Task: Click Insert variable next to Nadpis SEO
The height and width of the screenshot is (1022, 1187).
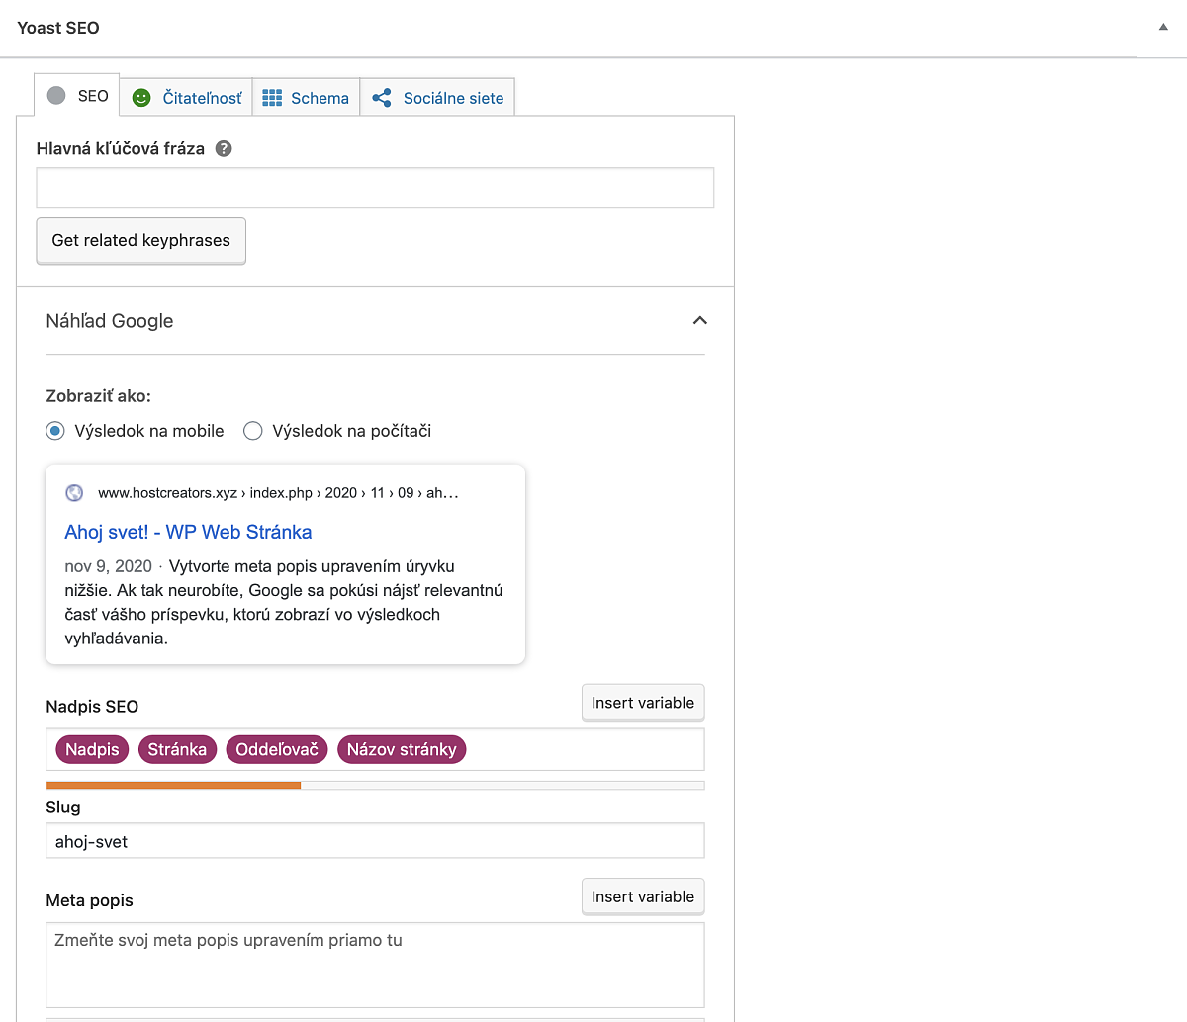Action: (643, 703)
